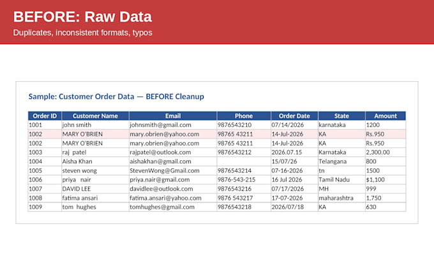Select the 'DAVID LEE' name cell

pyautogui.click(x=95, y=189)
